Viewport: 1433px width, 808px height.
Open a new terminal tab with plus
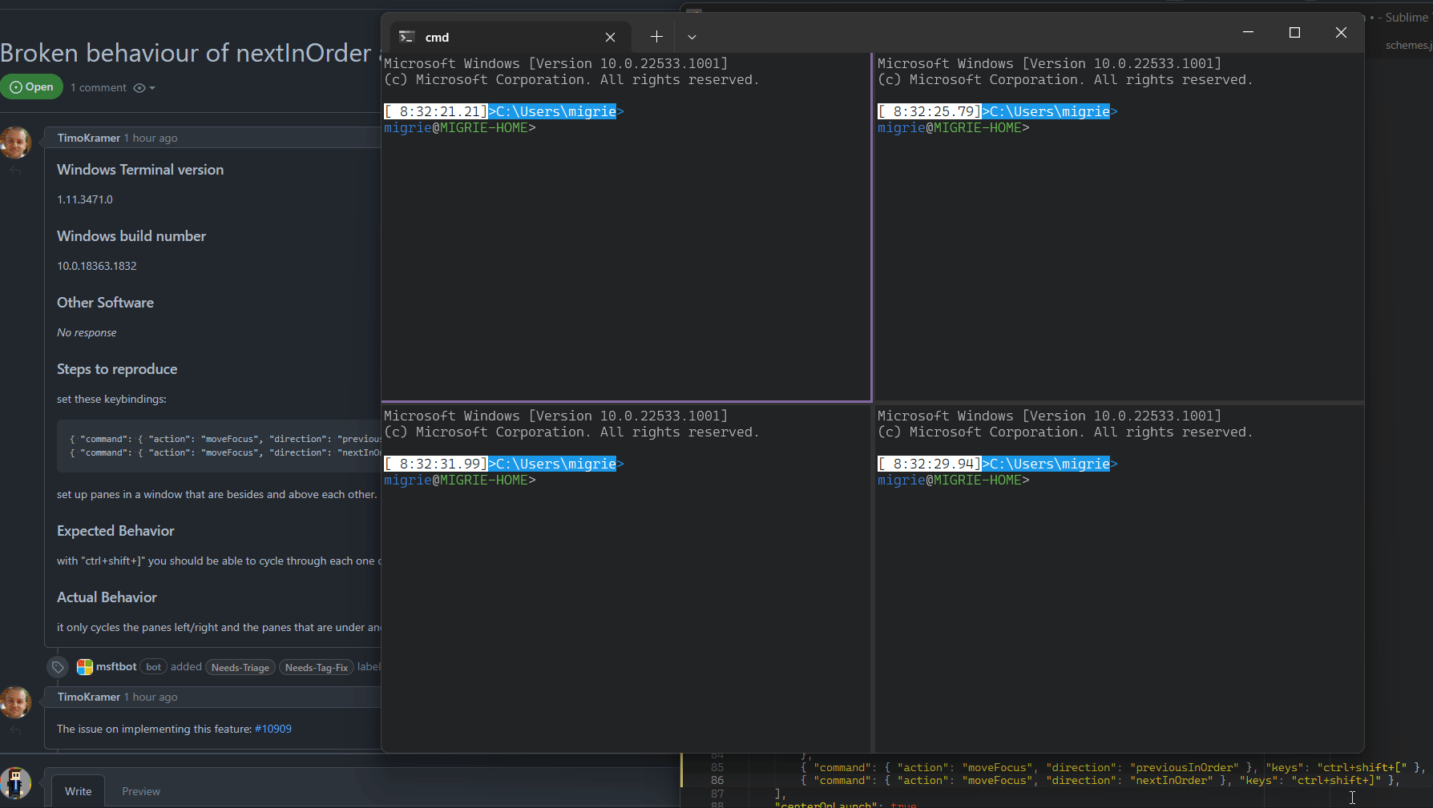656,37
